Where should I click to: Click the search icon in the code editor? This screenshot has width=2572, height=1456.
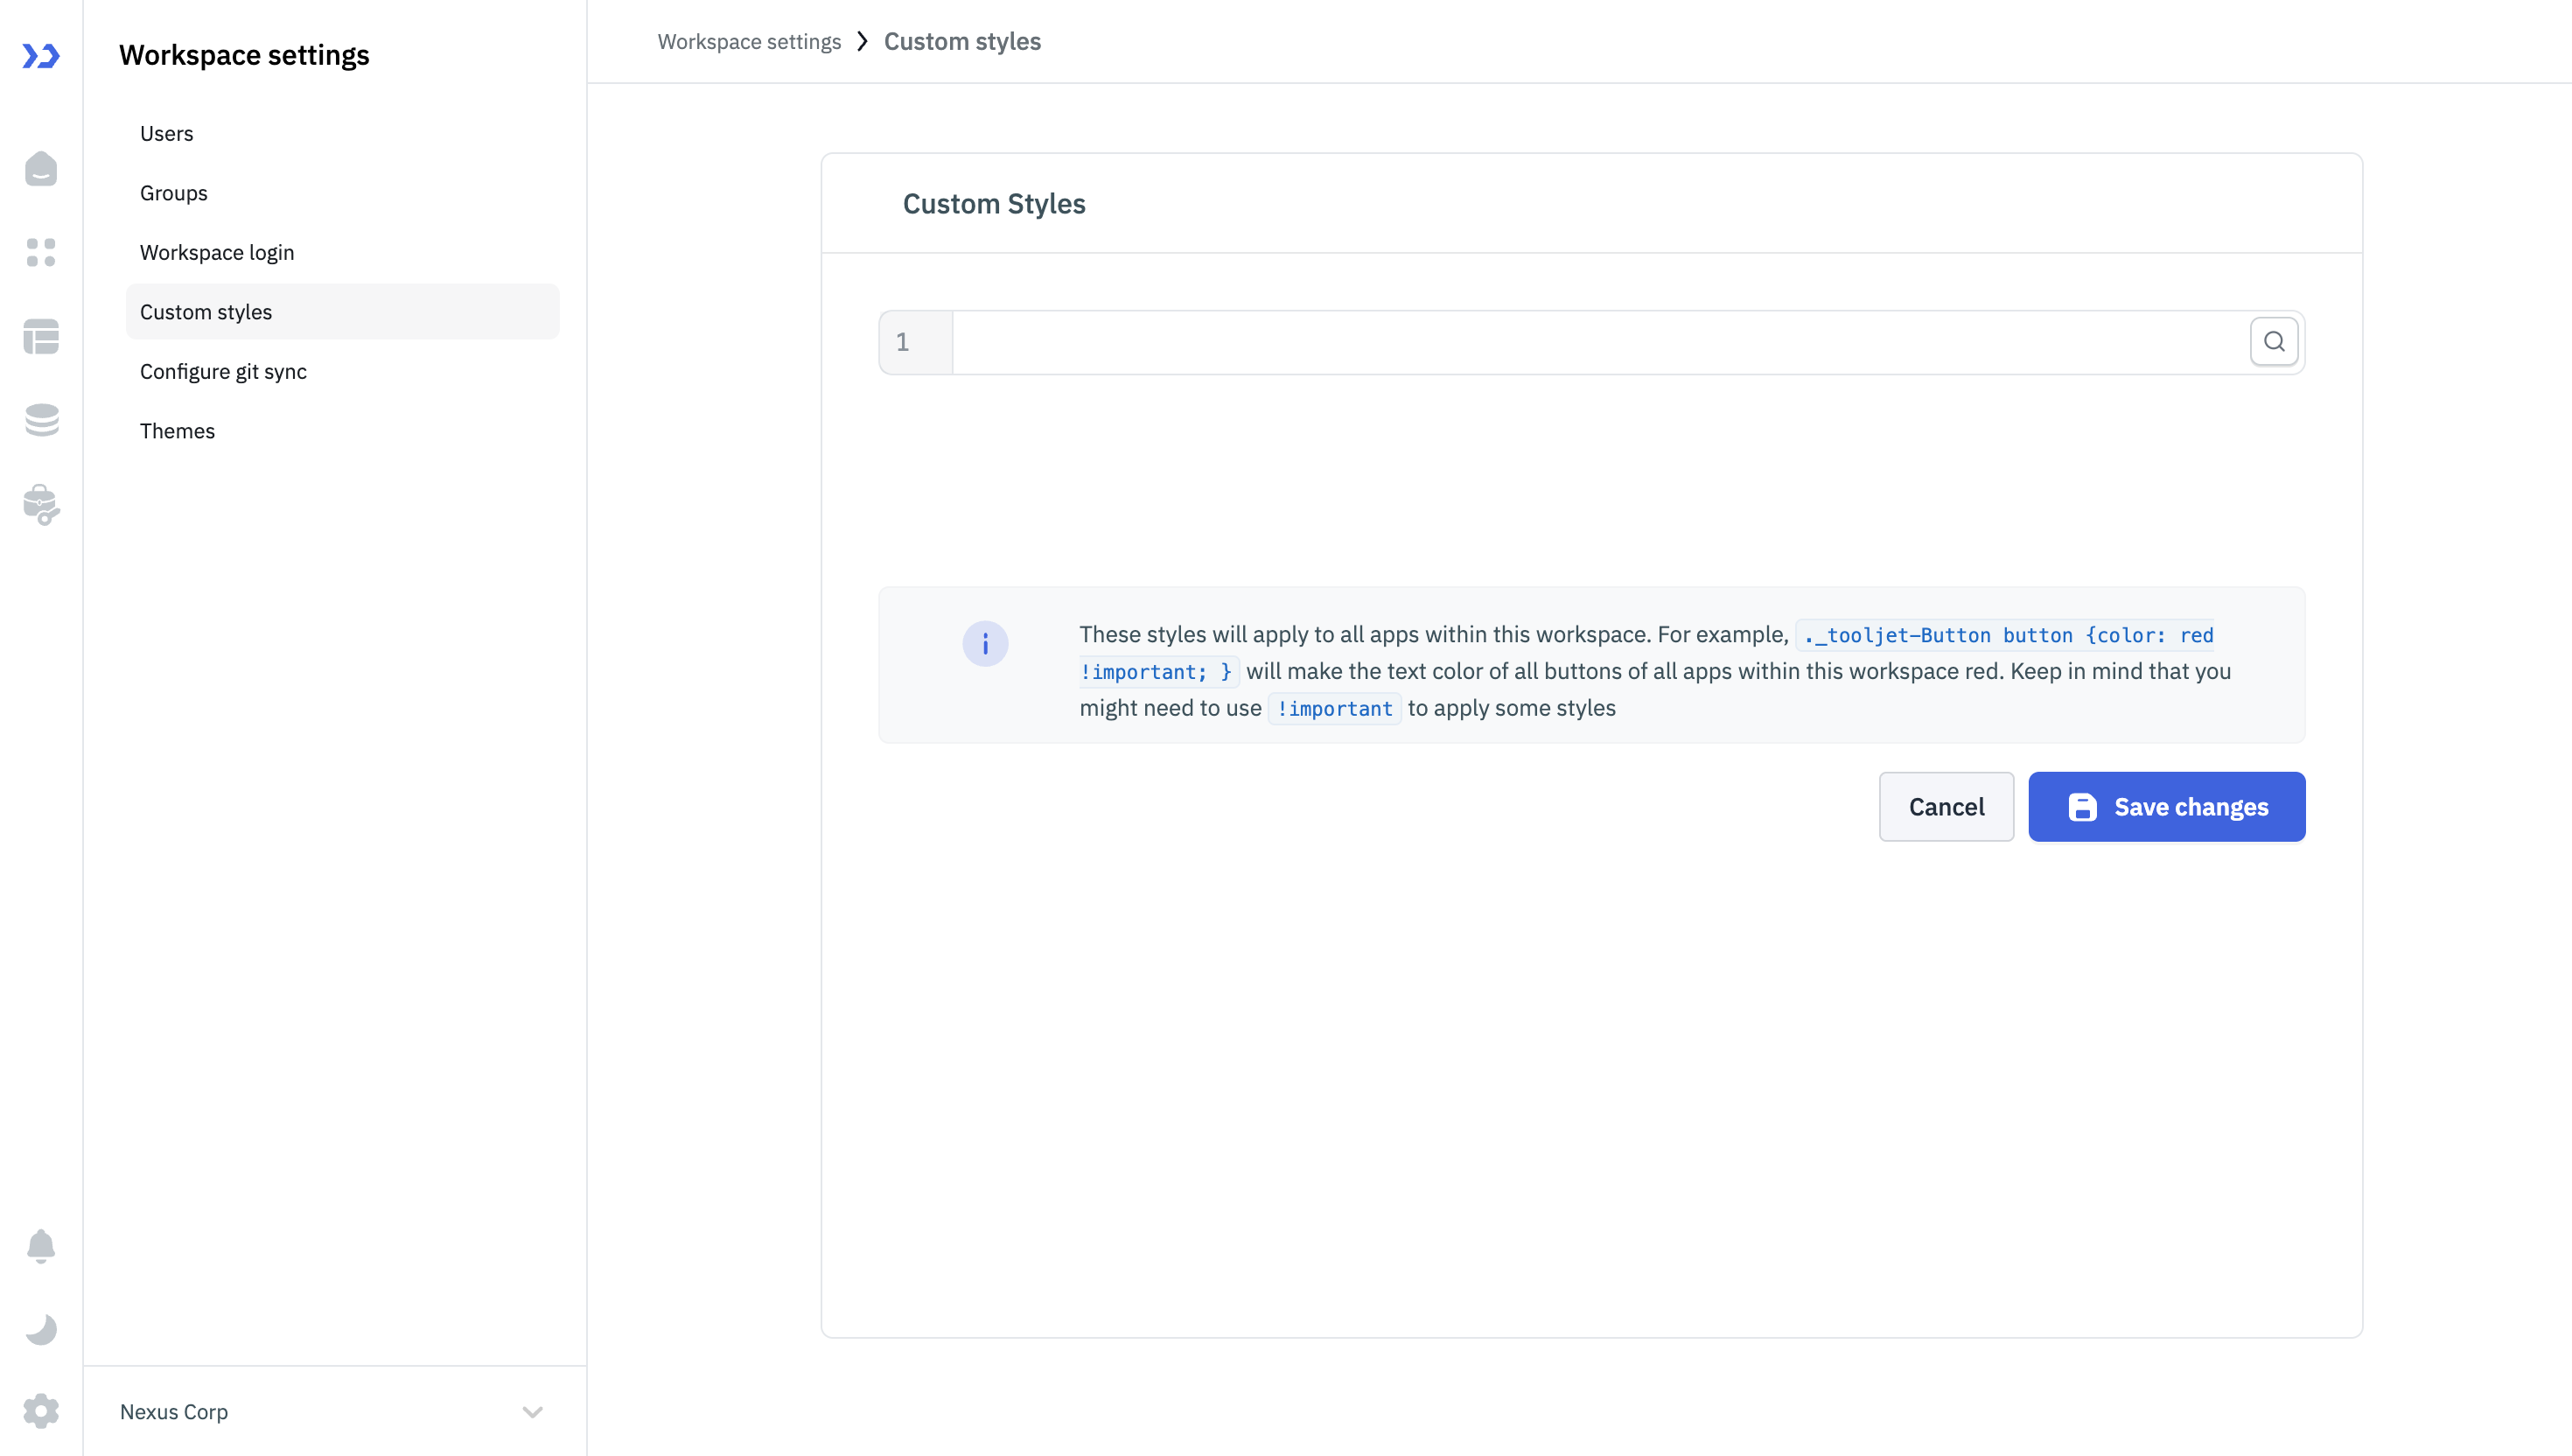click(2274, 342)
